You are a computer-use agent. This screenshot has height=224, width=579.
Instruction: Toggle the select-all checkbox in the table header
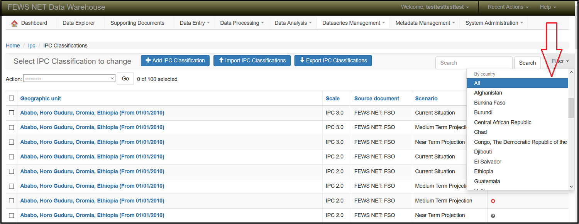coord(12,98)
